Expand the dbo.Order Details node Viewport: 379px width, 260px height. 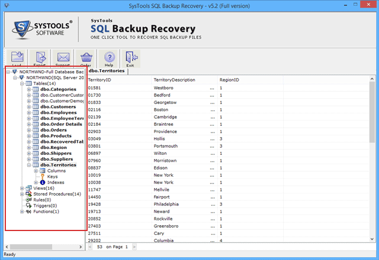[x=29, y=124]
